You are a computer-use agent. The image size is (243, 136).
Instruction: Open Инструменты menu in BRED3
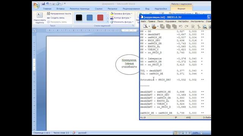pos(197,21)
